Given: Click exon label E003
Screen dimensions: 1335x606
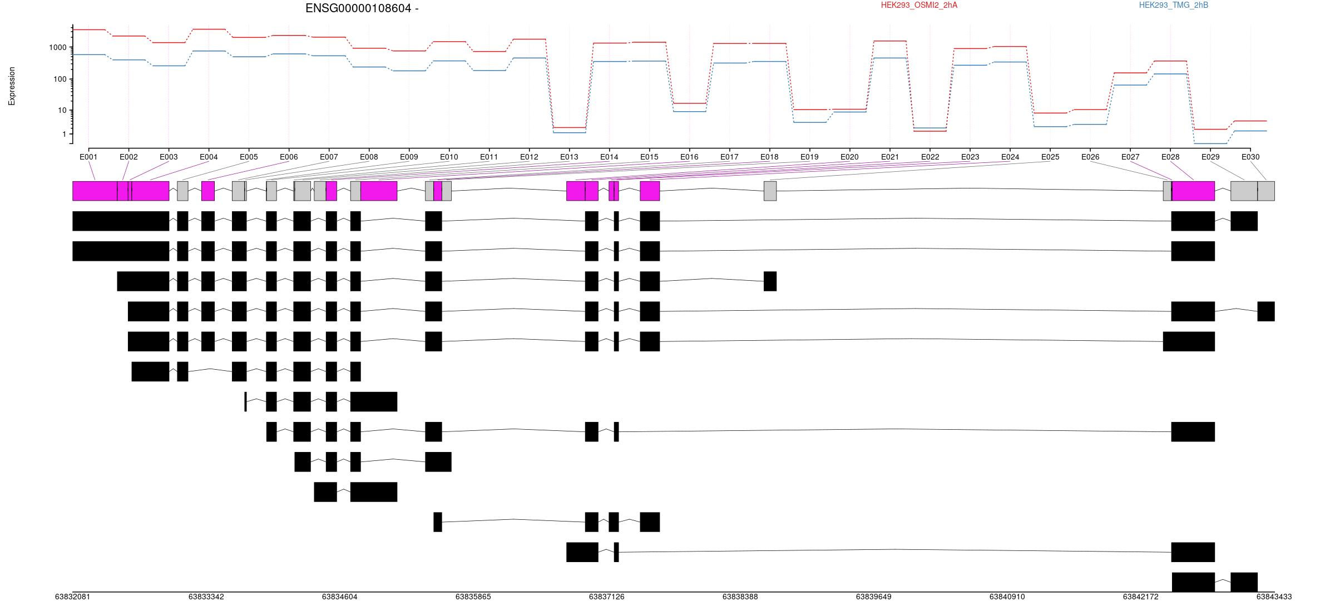Looking at the screenshot, I should 169,157.
